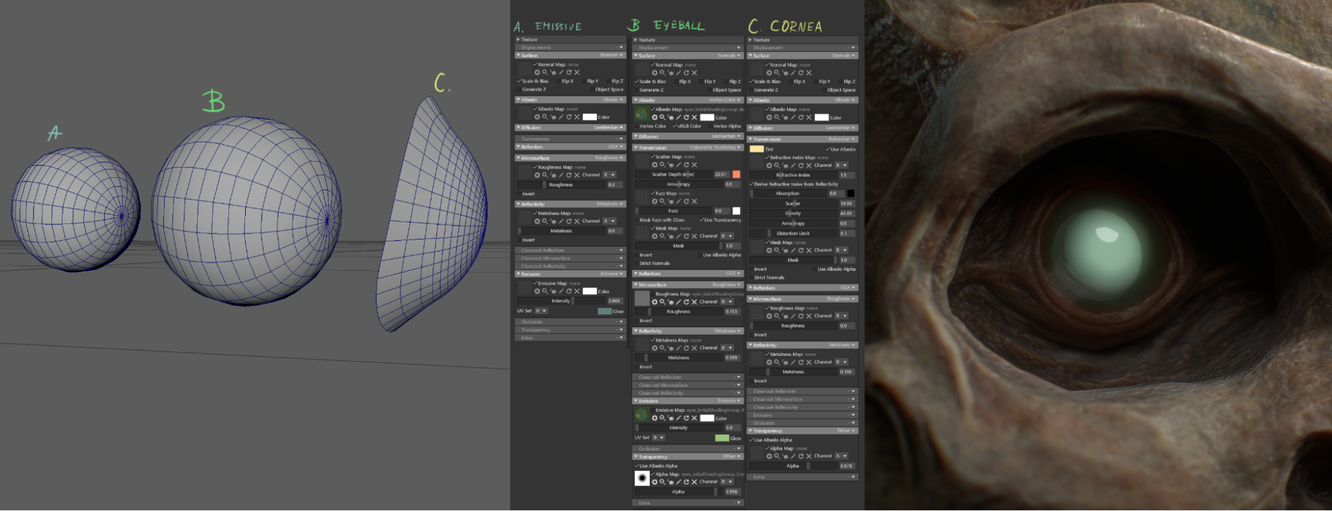1332x511 pixels.
Task: Open Emissive Map settings gear in Emissive panel
Action: click(x=537, y=291)
